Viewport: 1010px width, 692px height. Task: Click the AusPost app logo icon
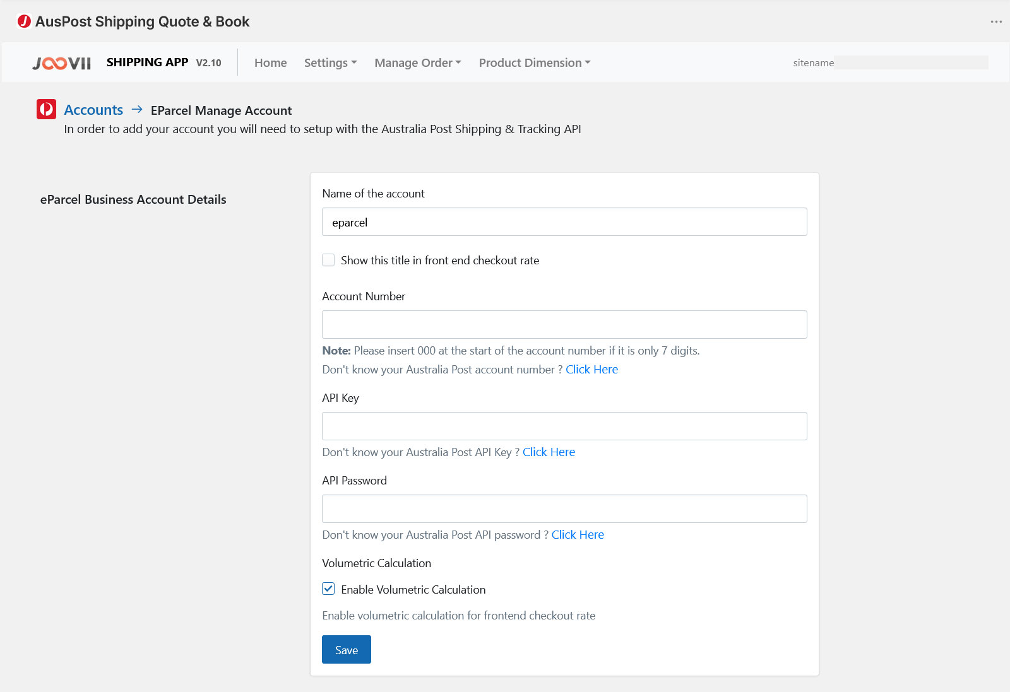24,21
